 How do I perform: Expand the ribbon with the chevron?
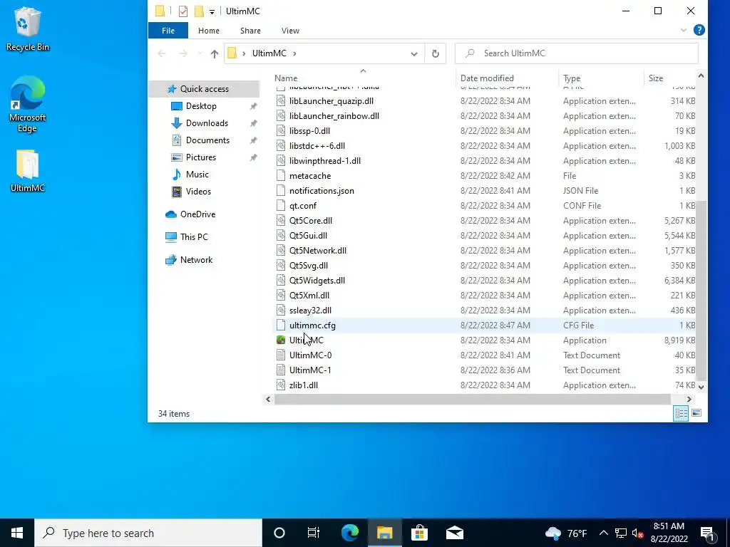(684, 30)
